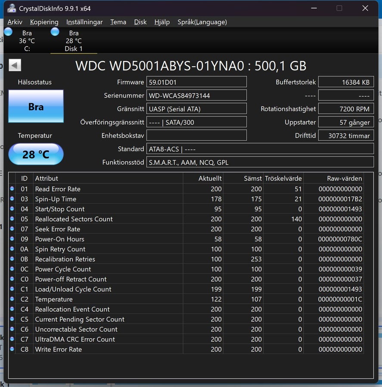Click status dot for Spin-Up Time

coord(12,199)
